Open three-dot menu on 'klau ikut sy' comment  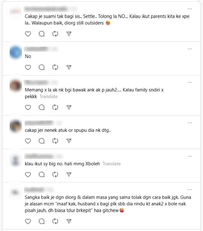tap(190, 156)
